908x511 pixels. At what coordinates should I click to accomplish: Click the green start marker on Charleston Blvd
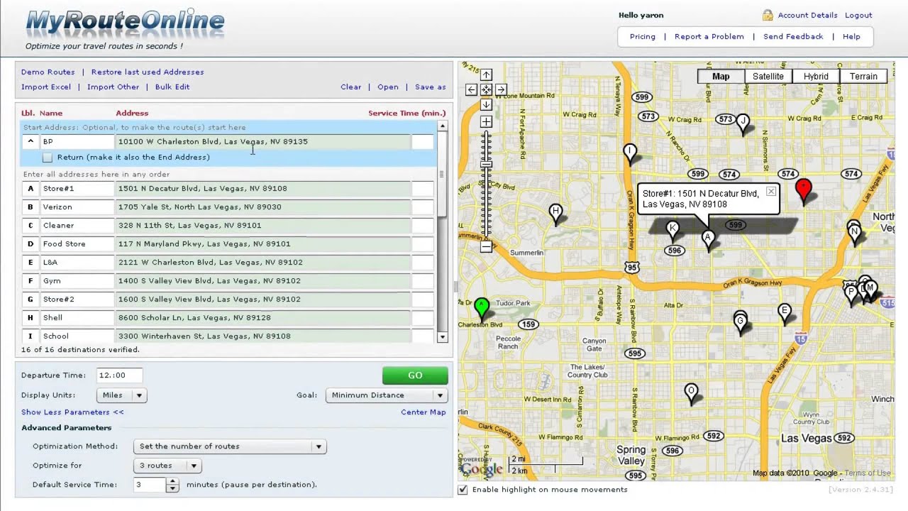click(482, 308)
